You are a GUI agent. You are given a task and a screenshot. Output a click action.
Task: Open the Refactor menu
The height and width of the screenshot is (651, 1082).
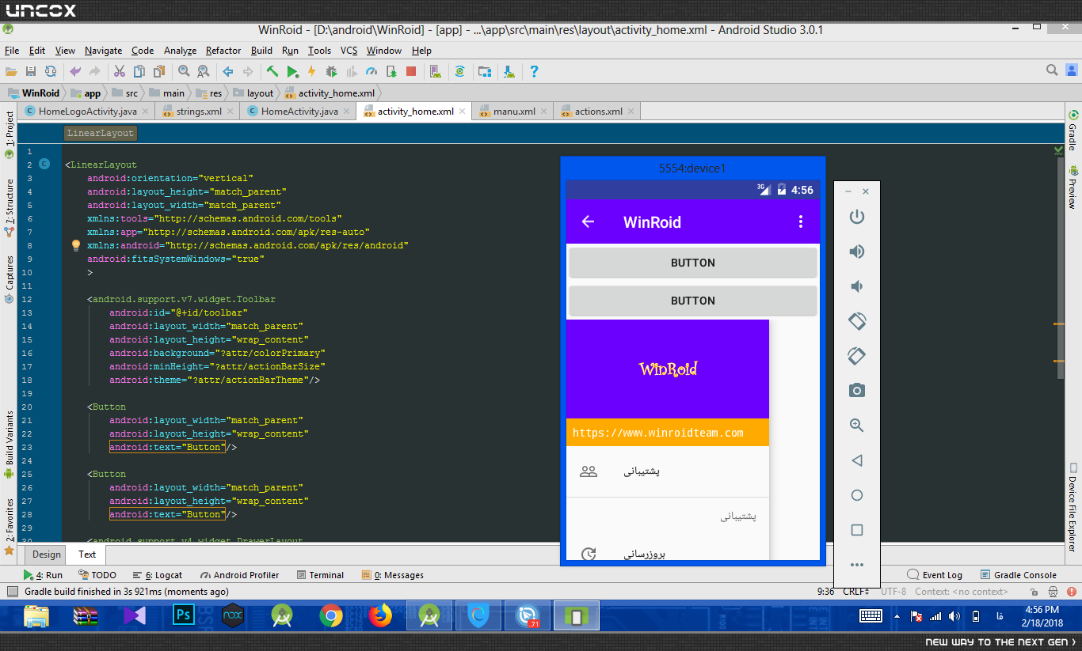(223, 51)
